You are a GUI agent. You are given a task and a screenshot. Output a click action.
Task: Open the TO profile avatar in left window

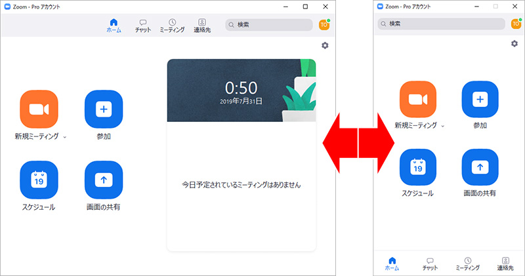click(324, 24)
